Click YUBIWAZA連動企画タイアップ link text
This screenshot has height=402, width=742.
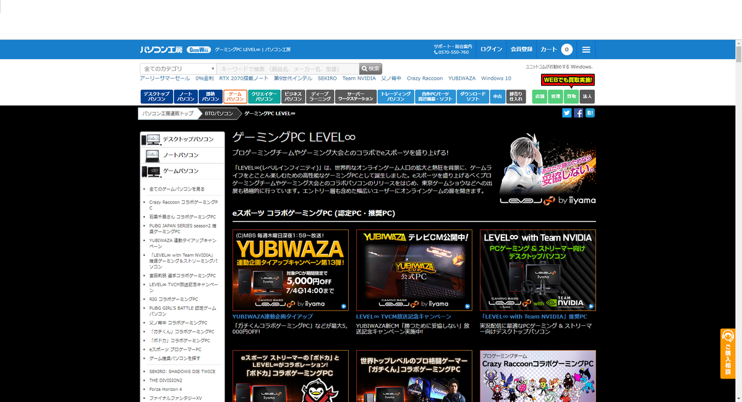[273, 316]
